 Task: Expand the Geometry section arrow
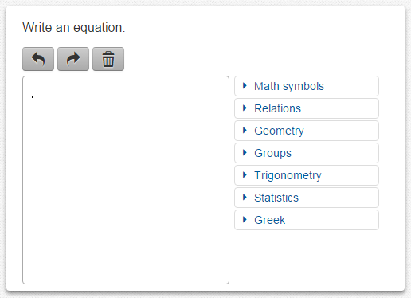coord(245,131)
